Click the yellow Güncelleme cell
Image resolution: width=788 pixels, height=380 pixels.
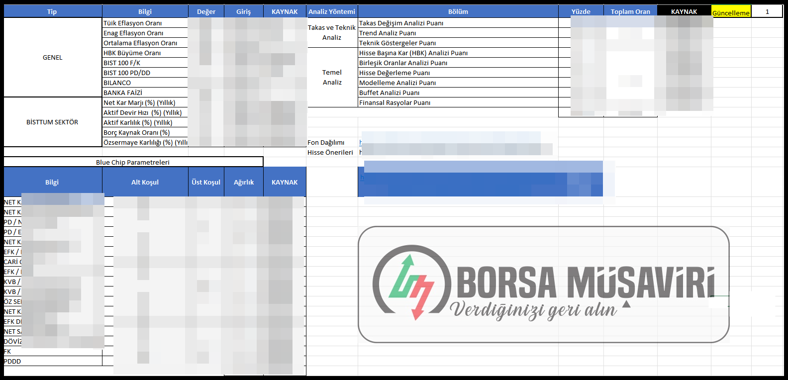click(731, 12)
